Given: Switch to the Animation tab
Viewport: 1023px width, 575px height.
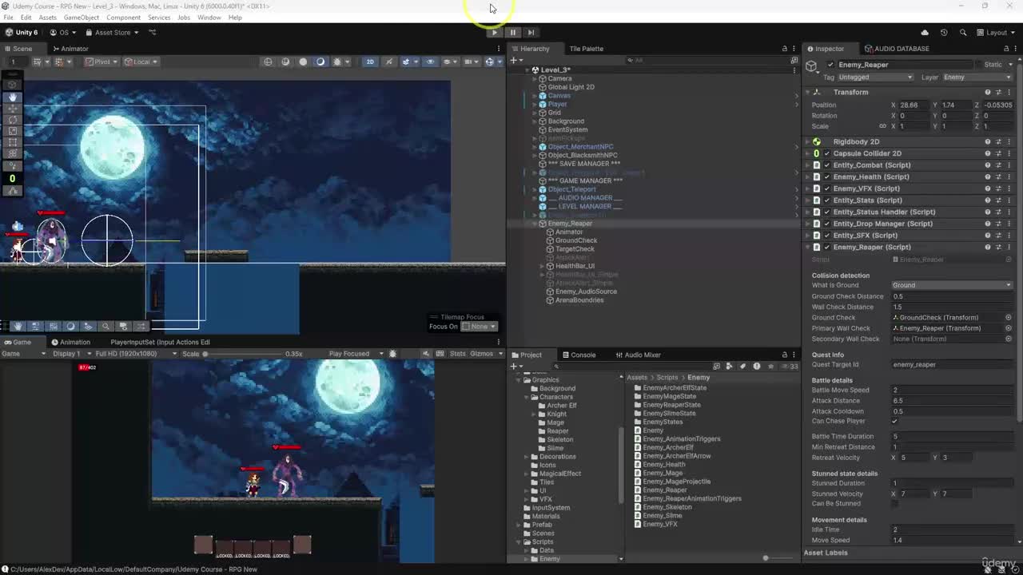Looking at the screenshot, I should 70,342.
